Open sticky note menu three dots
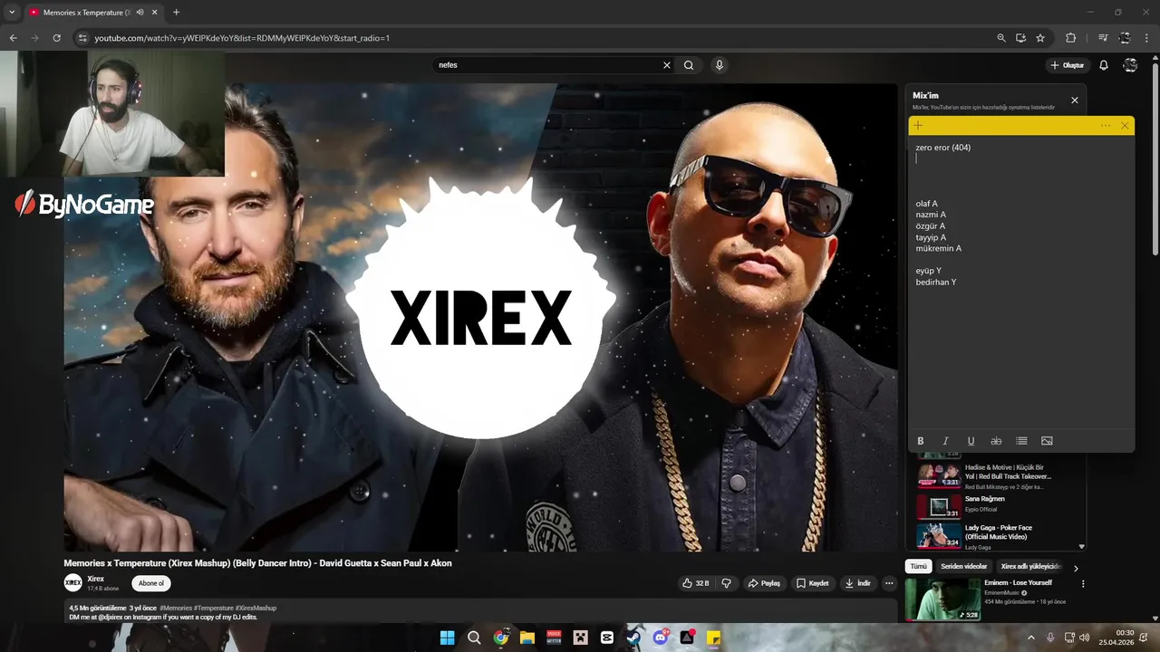Viewport: 1160px width, 652px height. point(1106,125)
